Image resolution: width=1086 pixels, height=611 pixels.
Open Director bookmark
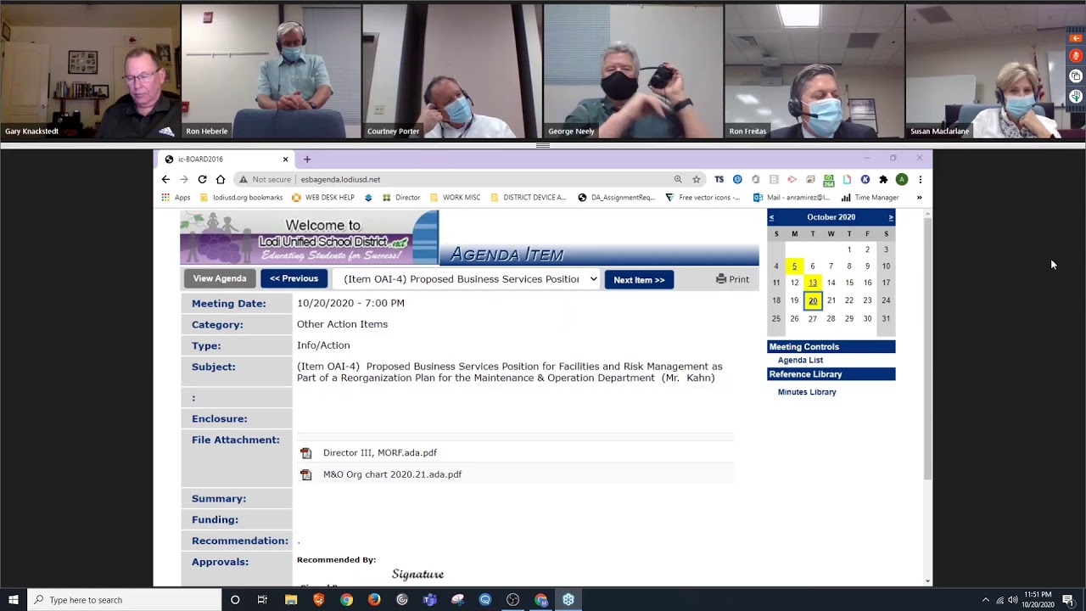tap(400, 197)
